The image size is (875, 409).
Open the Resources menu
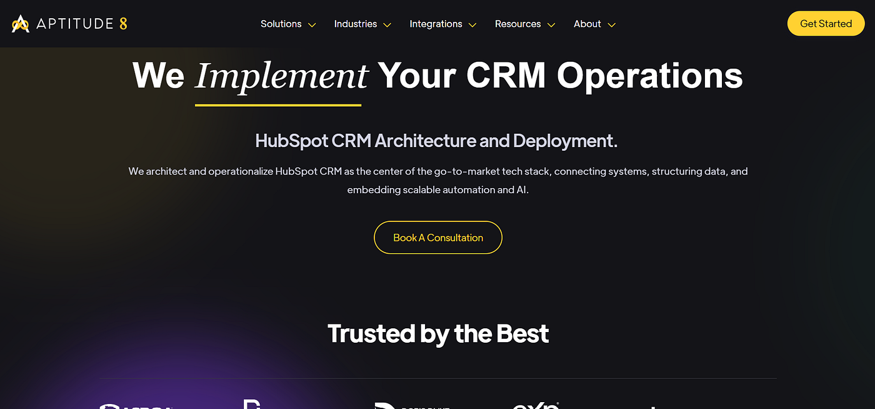pos(517,24)
